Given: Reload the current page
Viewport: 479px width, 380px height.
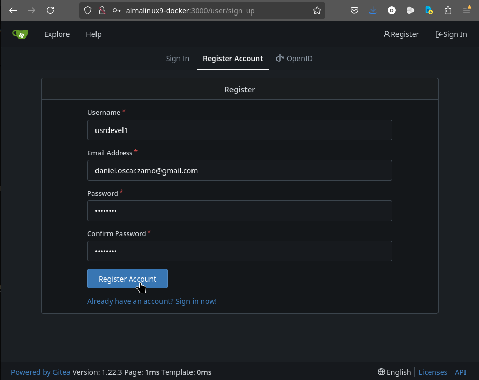Looking at the screenshot, I should 50,10.
